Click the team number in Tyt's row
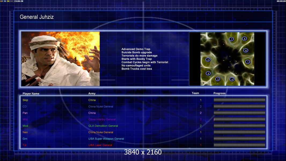 (x=201, y=145)
